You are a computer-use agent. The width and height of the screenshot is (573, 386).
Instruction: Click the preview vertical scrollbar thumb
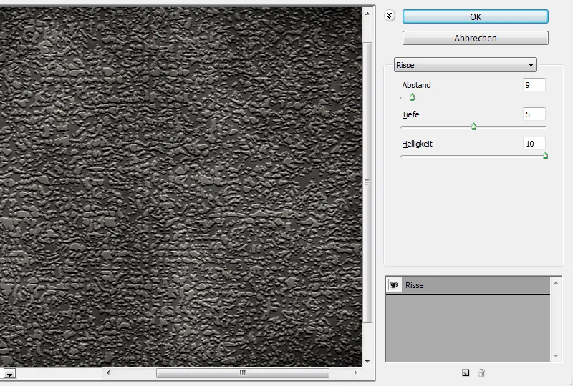click(x=367, y=182)
